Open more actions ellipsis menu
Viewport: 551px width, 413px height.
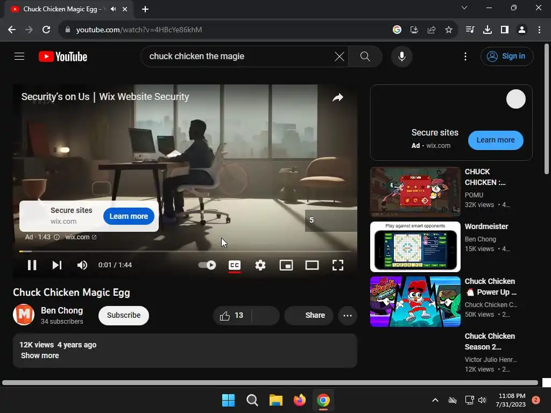348,315
